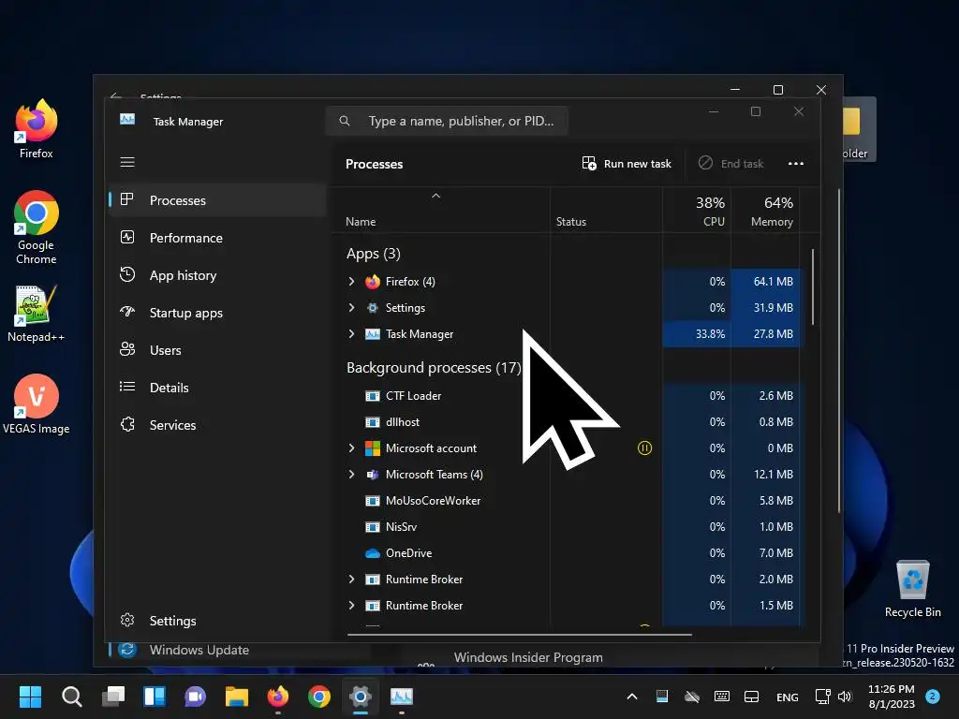Select the Firefox icon in process list

coord(373,282)
